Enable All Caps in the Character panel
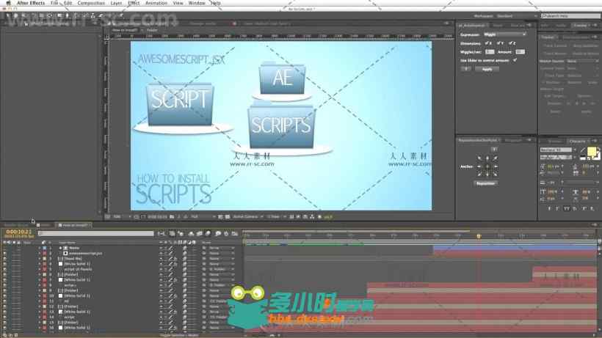Viewport: 602px width, 338px height. click(x=566, y=208)
